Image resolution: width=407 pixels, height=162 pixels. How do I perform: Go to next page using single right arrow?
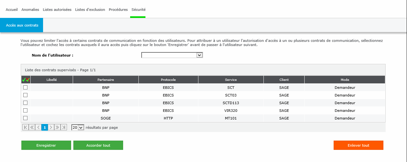click(x=51, y=127)
